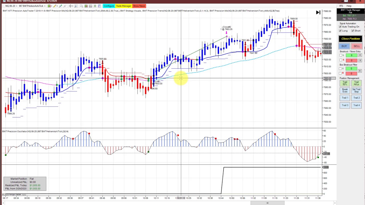
Task: Open the chart properties toolbar icon
Action: click(99, 6)
